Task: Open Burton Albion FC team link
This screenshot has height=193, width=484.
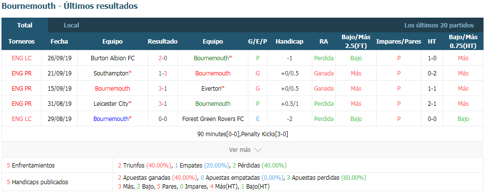Action: click(113, 58)
